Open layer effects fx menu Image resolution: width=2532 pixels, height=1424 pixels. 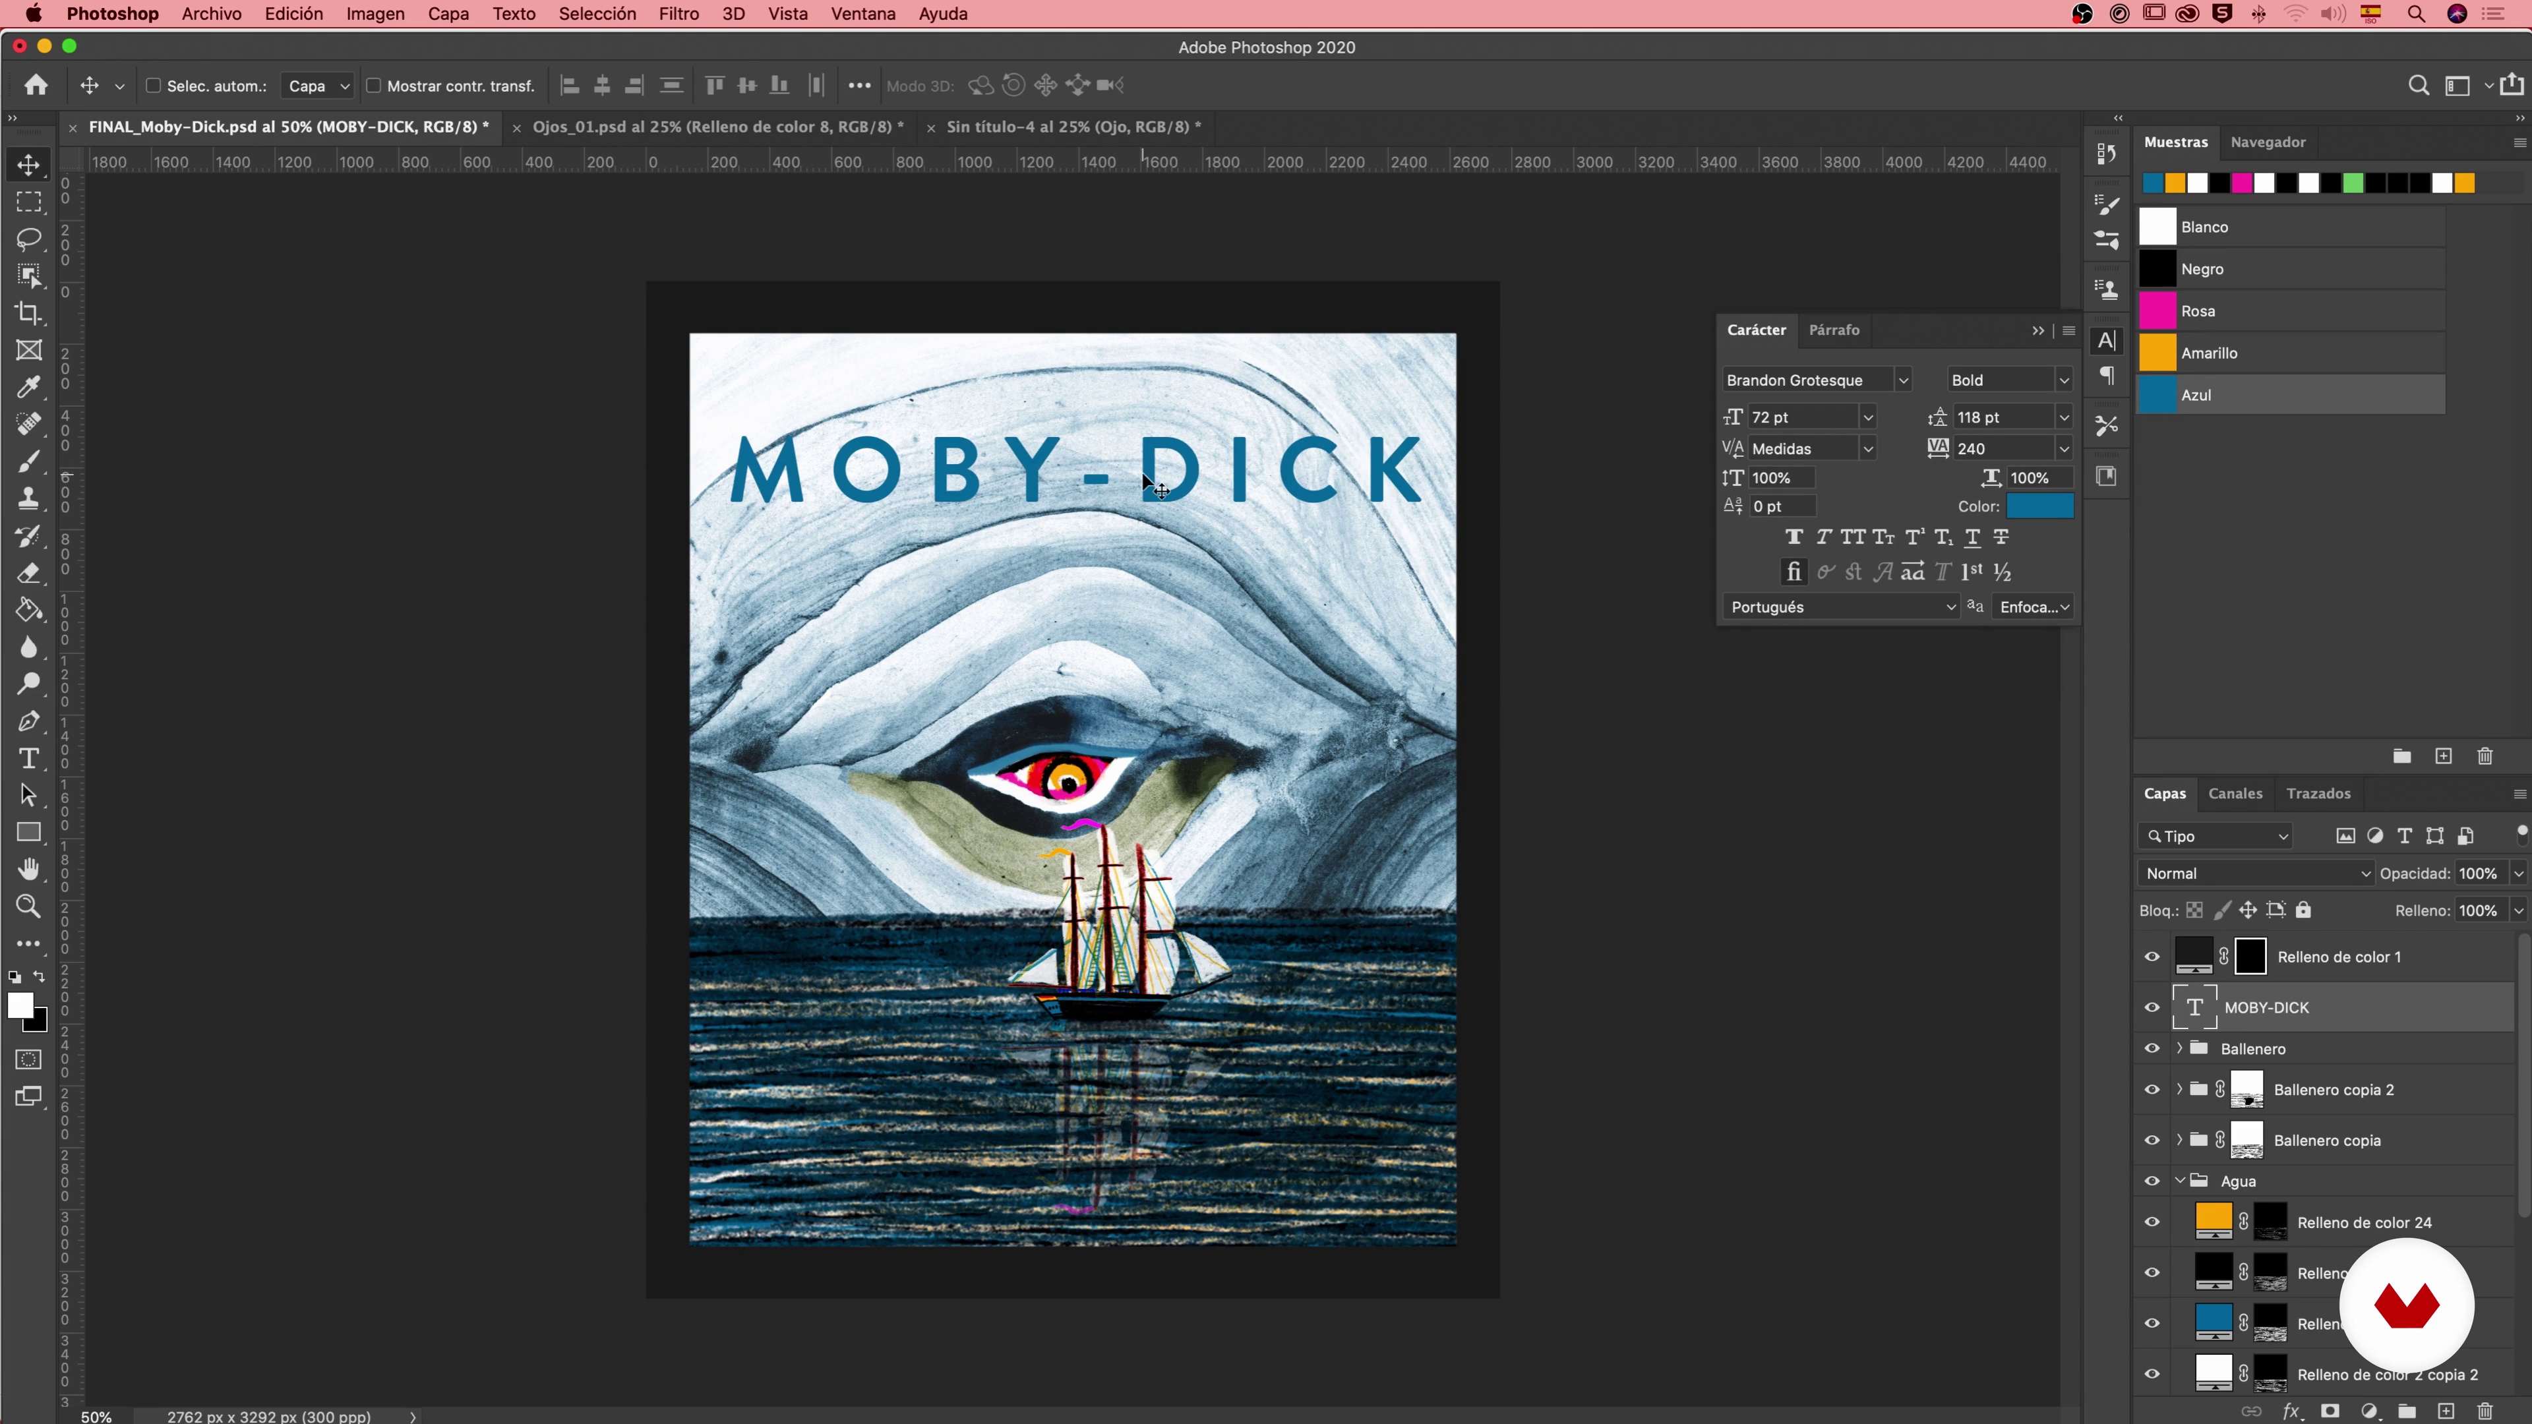2291,1411
